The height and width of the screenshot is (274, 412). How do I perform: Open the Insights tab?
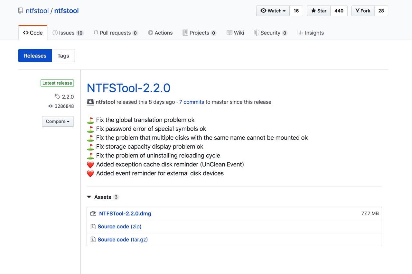click(311, 33)
